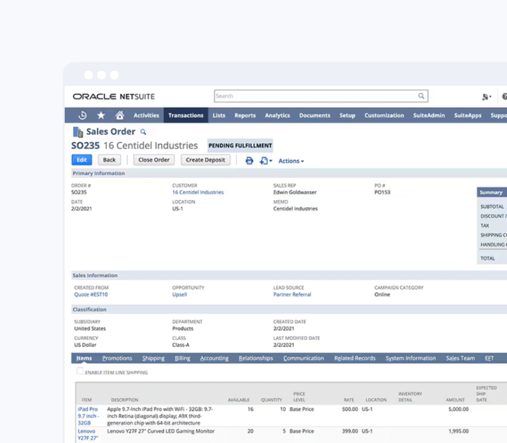507x443 pixels.
Task: Switch to the Accounting subtab
Action: tap(214, 358)
